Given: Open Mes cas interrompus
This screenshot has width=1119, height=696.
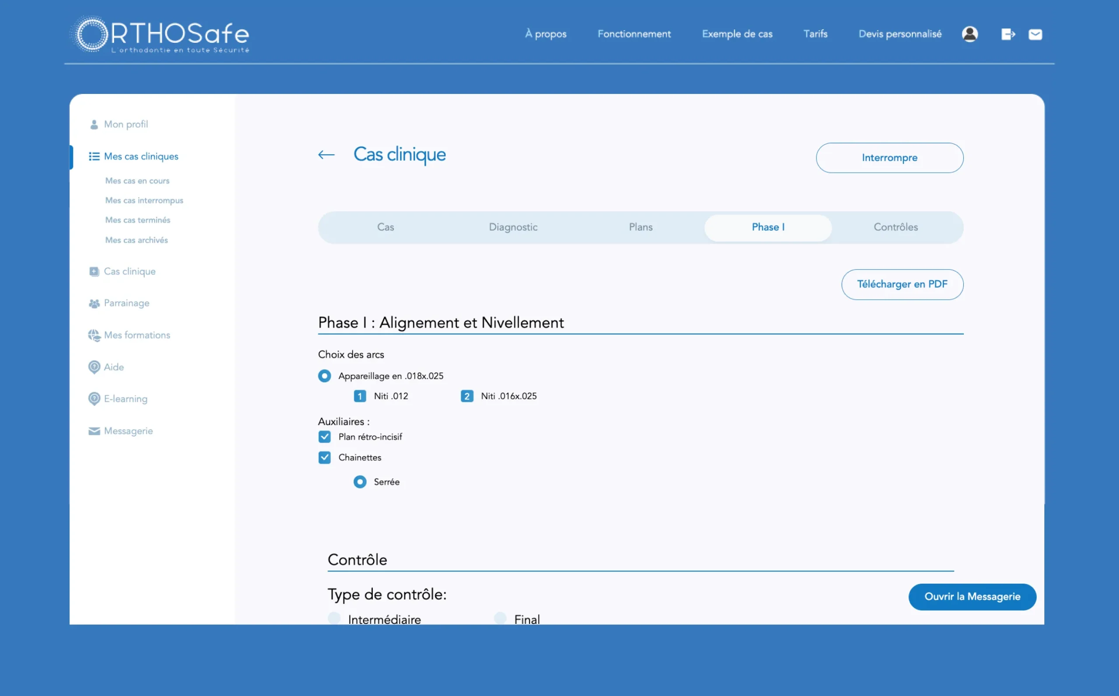Looking at the screenshot, I should pyautogui.click(x=144, y=200).
